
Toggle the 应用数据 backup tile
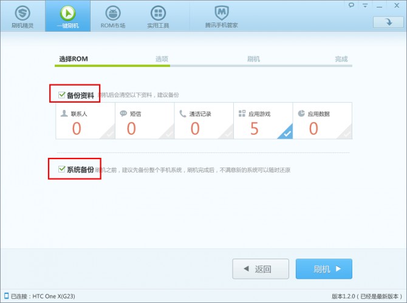(323, 121)
